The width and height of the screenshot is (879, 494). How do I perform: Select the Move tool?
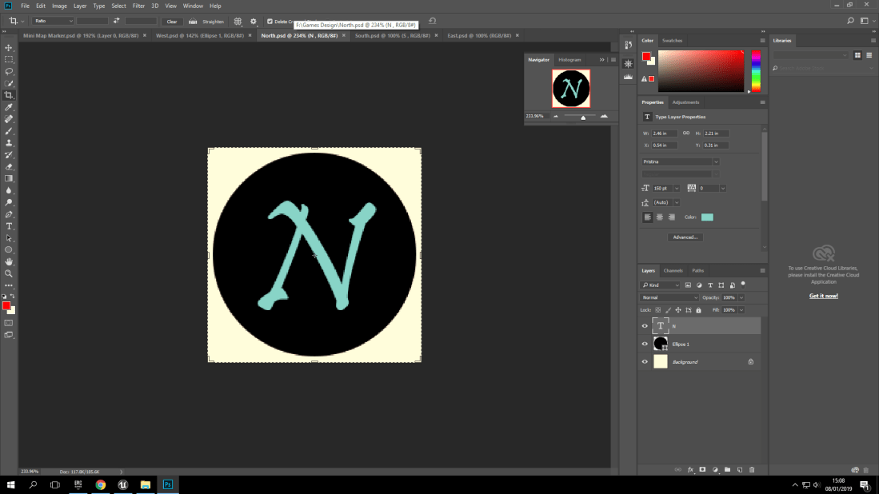click(9, 48)
